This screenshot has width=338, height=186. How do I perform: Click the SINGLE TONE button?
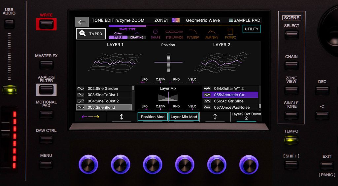click(x=291, y=116)
